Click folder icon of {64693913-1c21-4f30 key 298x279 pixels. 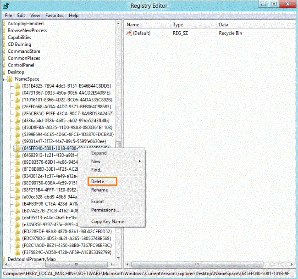pos(17,156)
